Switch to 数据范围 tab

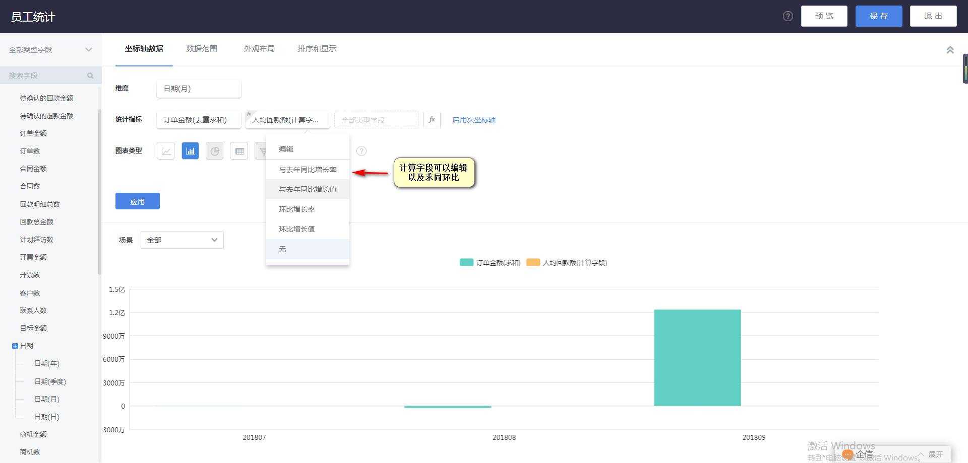pyautogui.click(x=202, y=49)
